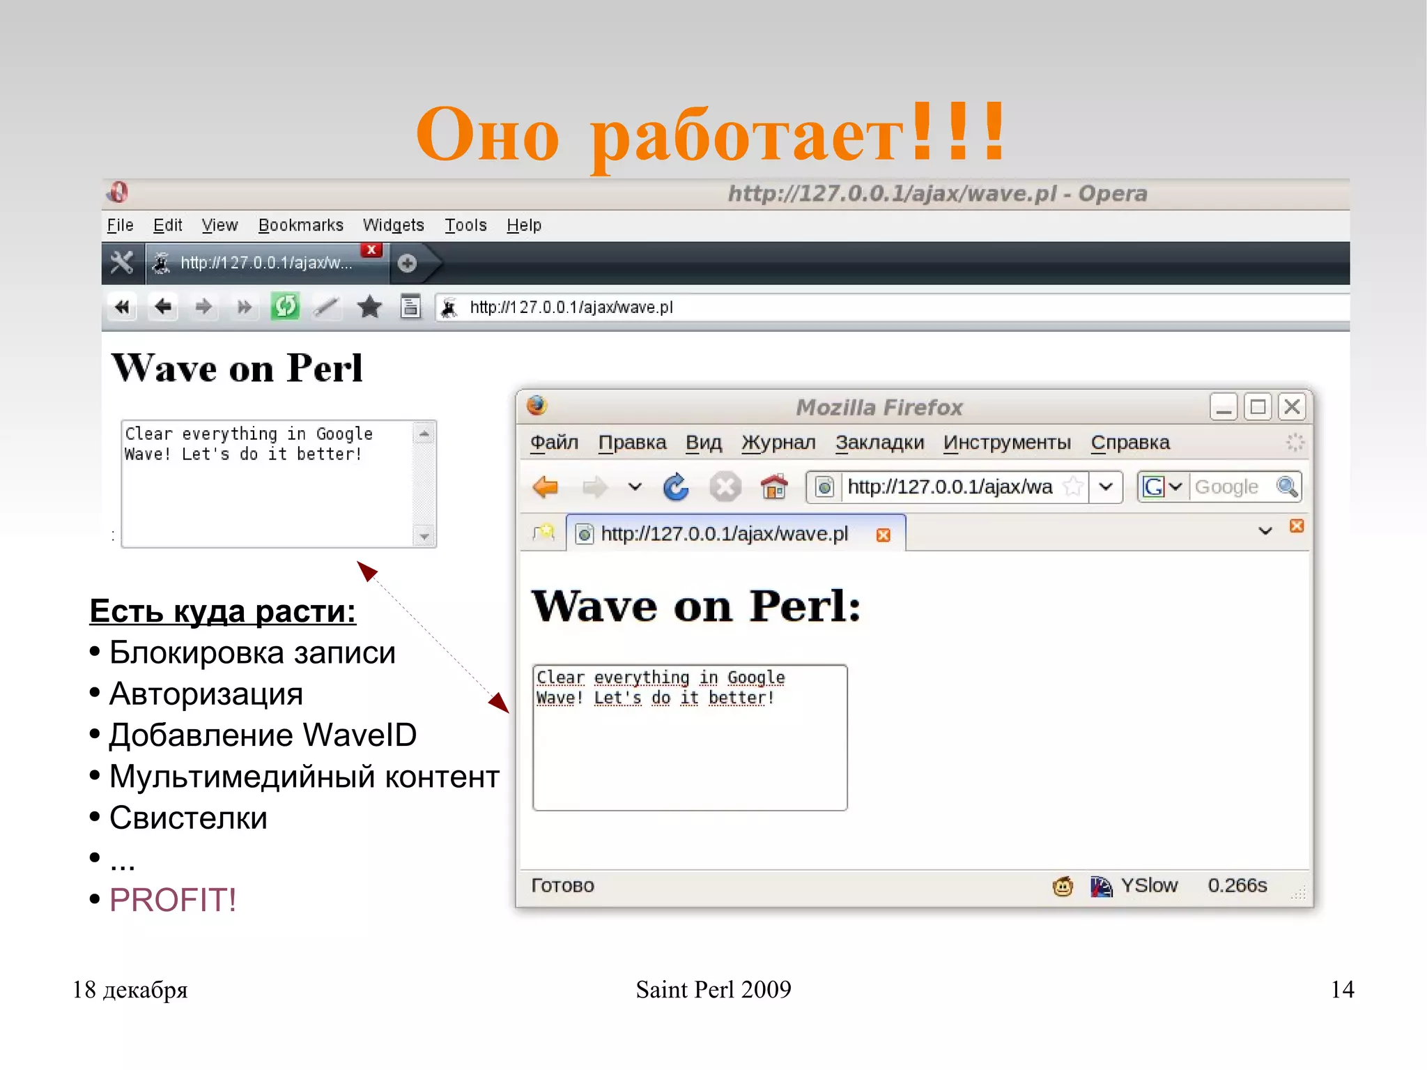
Task: Click Готово status text in Firefox
Action: click(x=562, y=885)
